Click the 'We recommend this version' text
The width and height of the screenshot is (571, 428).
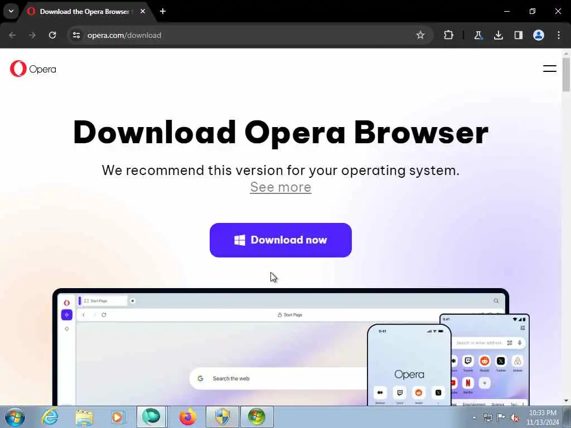click(281, 171)
